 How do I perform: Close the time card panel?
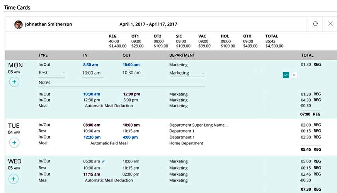330,24
